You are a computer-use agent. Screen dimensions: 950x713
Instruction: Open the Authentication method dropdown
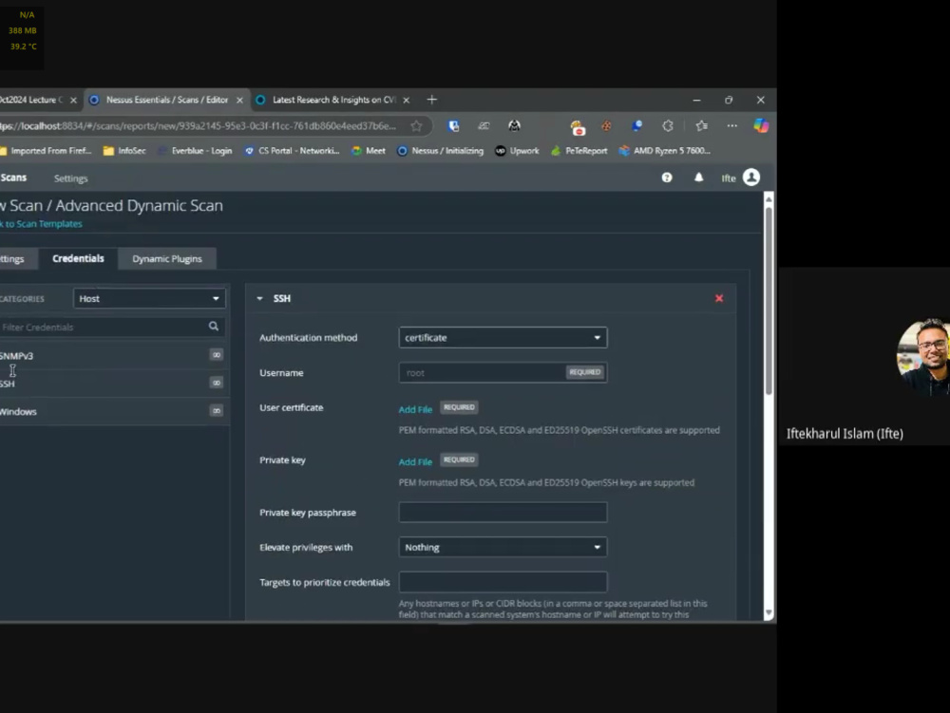click(503, 338)
